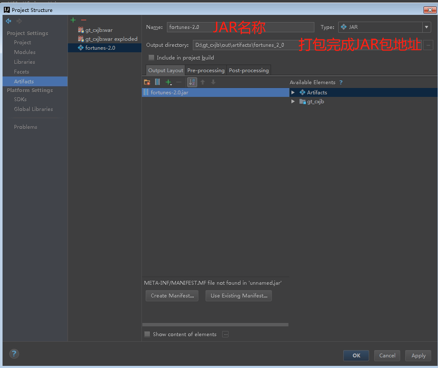Click the back navigation arrow
This screenshot has width=438, height=368.
[x=8, y=21]
